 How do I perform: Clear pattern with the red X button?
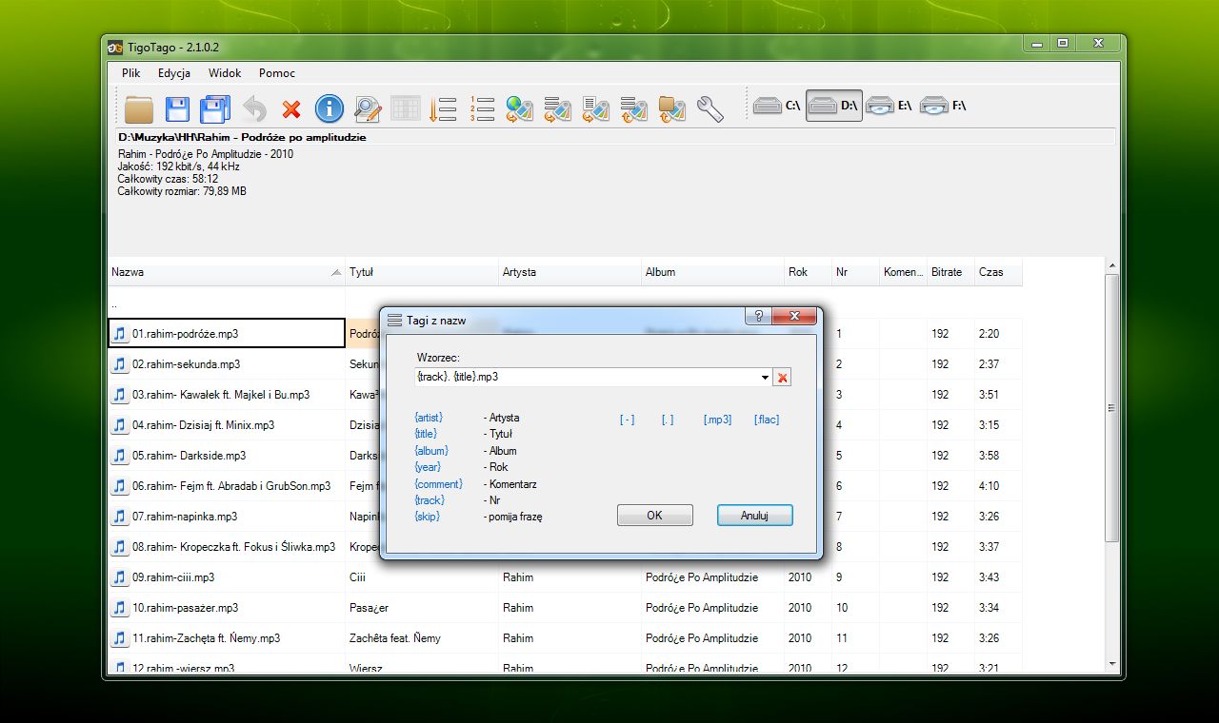pos(783,378)
